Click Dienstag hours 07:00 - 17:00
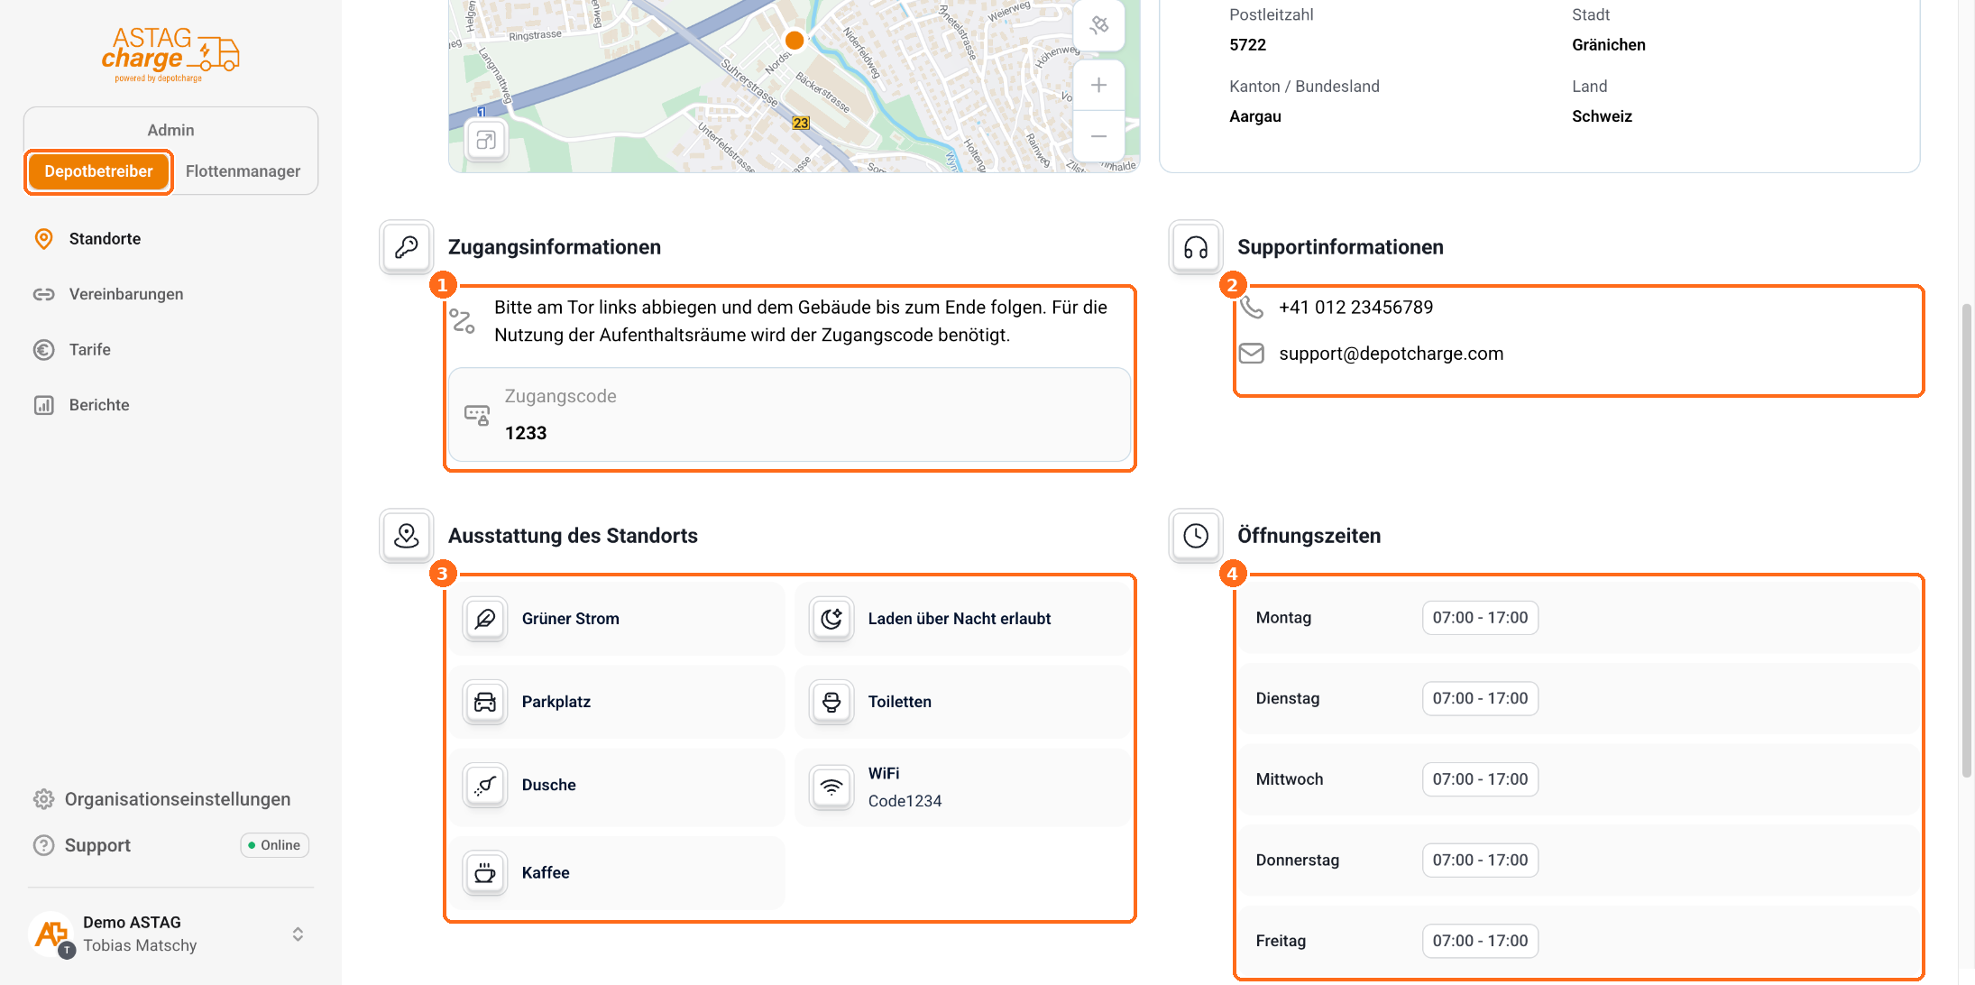Image resolution: width=1975 pixels, height=985 pixels. (1480, 699)
